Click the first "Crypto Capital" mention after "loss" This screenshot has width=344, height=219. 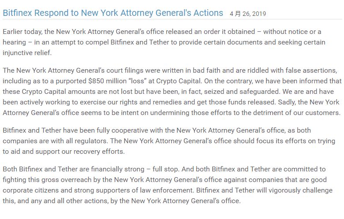(178, 81)
